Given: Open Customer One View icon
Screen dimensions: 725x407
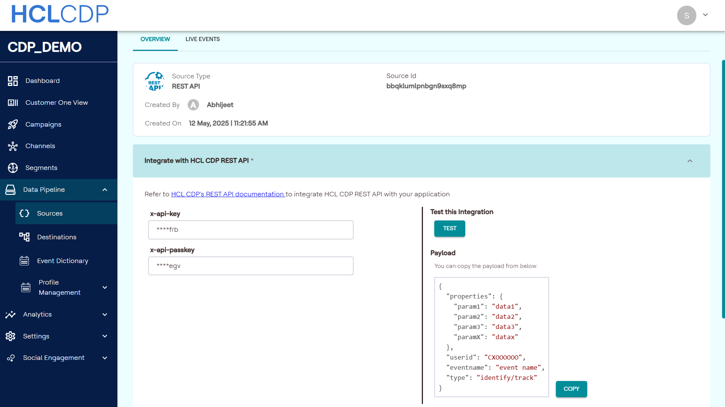Looking at the screenshot, I should click(13, 103).
